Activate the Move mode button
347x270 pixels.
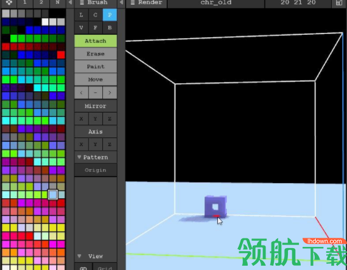96,80
